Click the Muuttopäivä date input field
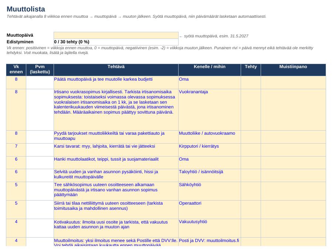 (116, 36)
